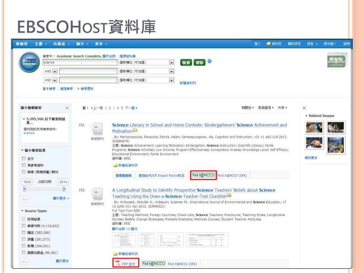Click left handle of publication date slider

point(25,189)
